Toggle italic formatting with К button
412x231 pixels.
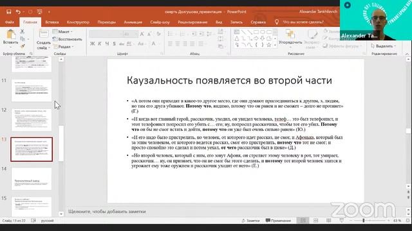coord(99,44)
